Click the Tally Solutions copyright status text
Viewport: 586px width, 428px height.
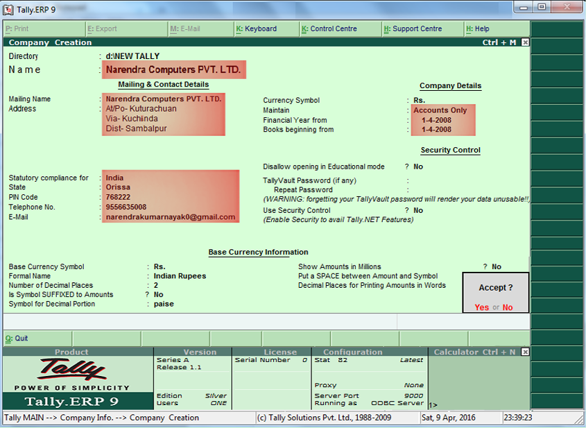click(324, 418)
